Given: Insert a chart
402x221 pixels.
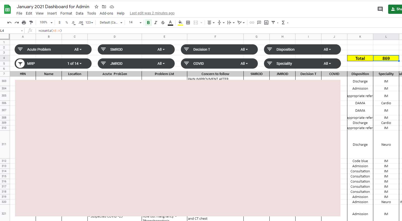Looking at the screenshot, I should tap(266, 23).
